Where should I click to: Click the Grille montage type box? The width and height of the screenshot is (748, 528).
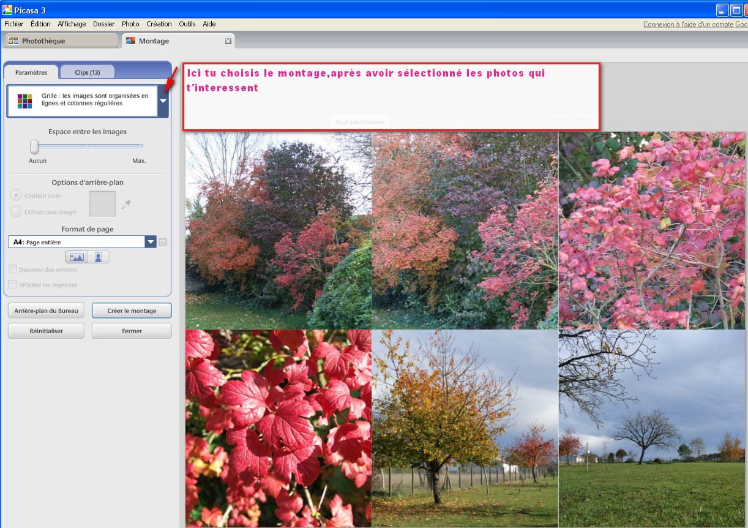pyautogui.click(x=82, y=101)
